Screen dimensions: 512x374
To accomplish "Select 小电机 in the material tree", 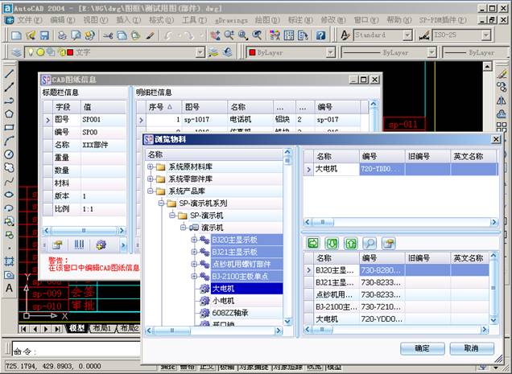I will (x=223, y=301).
